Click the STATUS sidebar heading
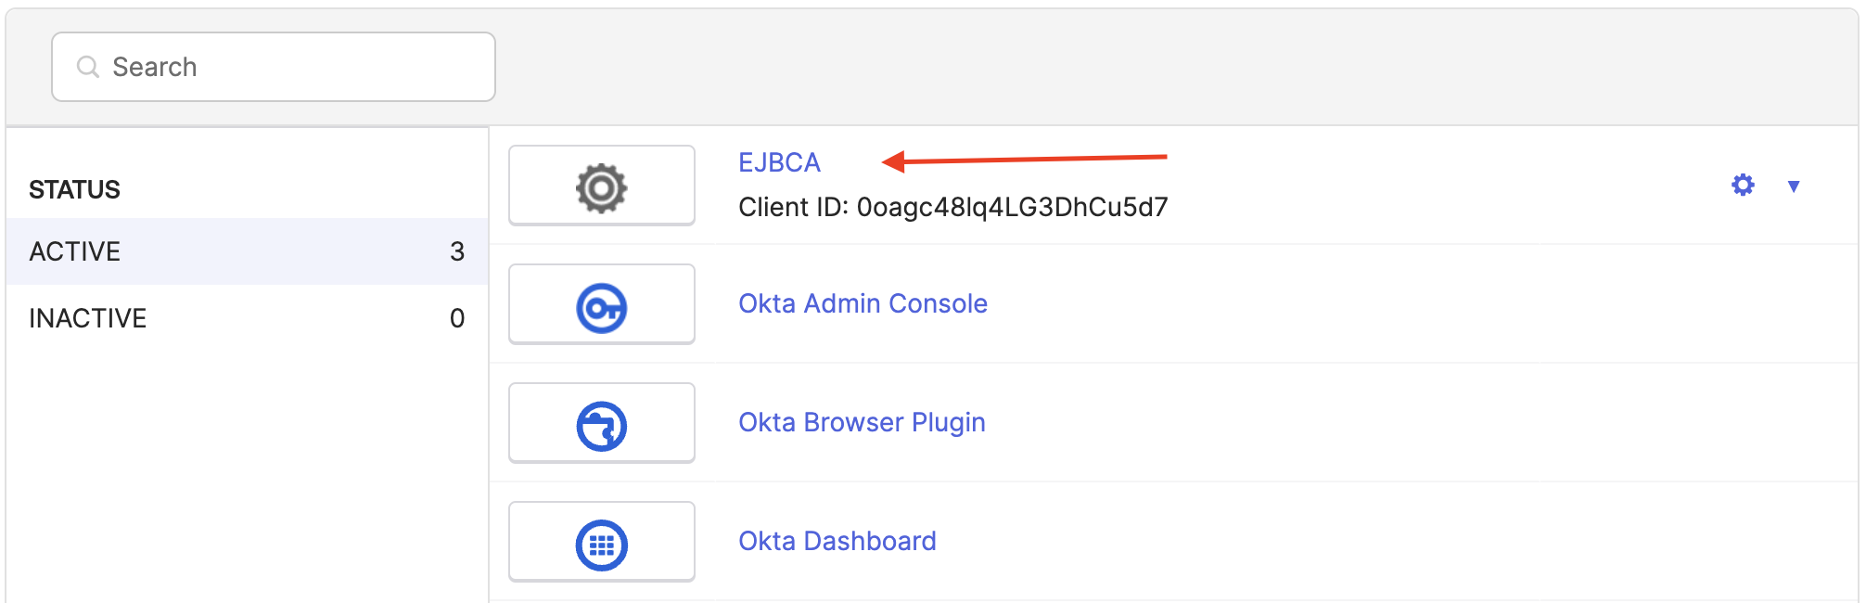 75,189
